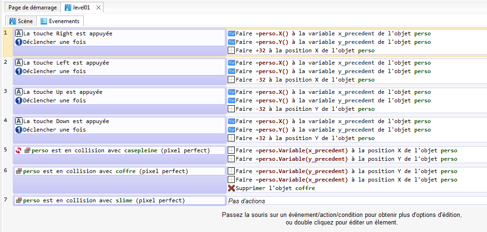Click trigger-once icon under Down key condition
The image size is (487, 232).
coord(18,129)
